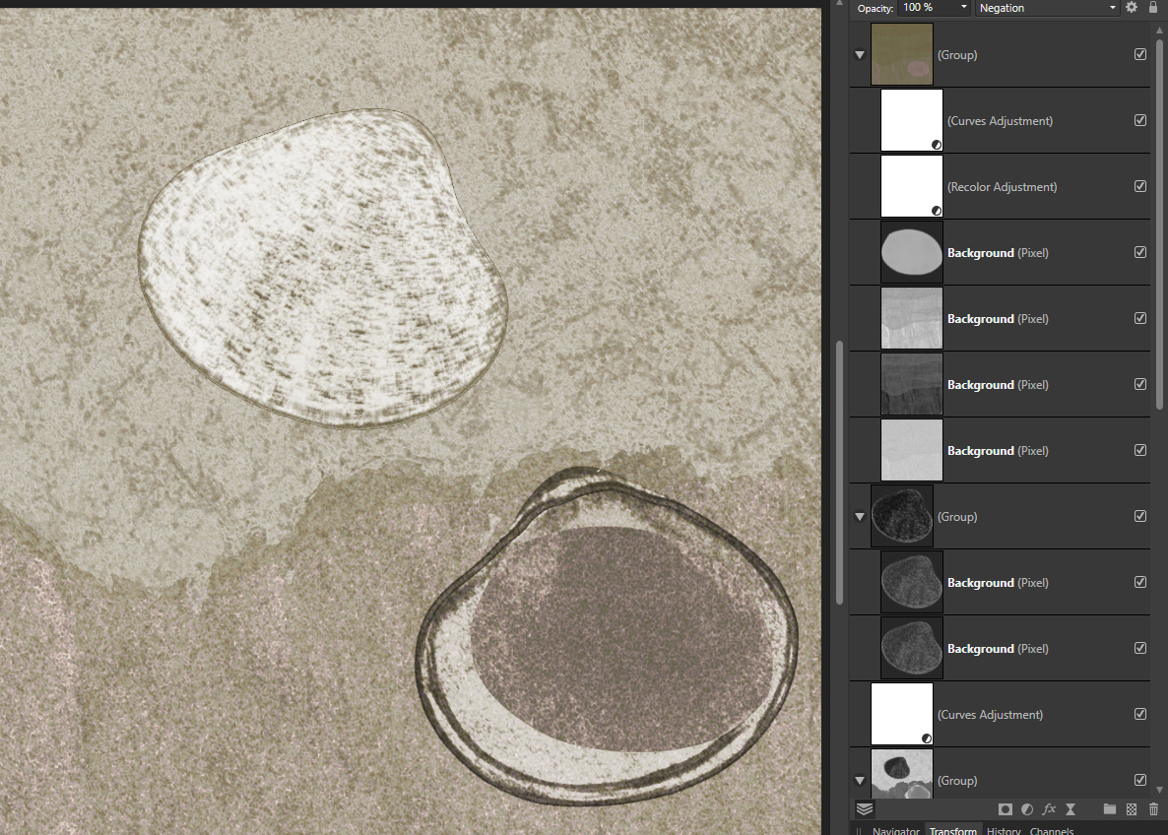Image resolution: width=1168 pixels, height=835 pixels.
Task: Group layers using the folder icon
Action: [1109, 809]
